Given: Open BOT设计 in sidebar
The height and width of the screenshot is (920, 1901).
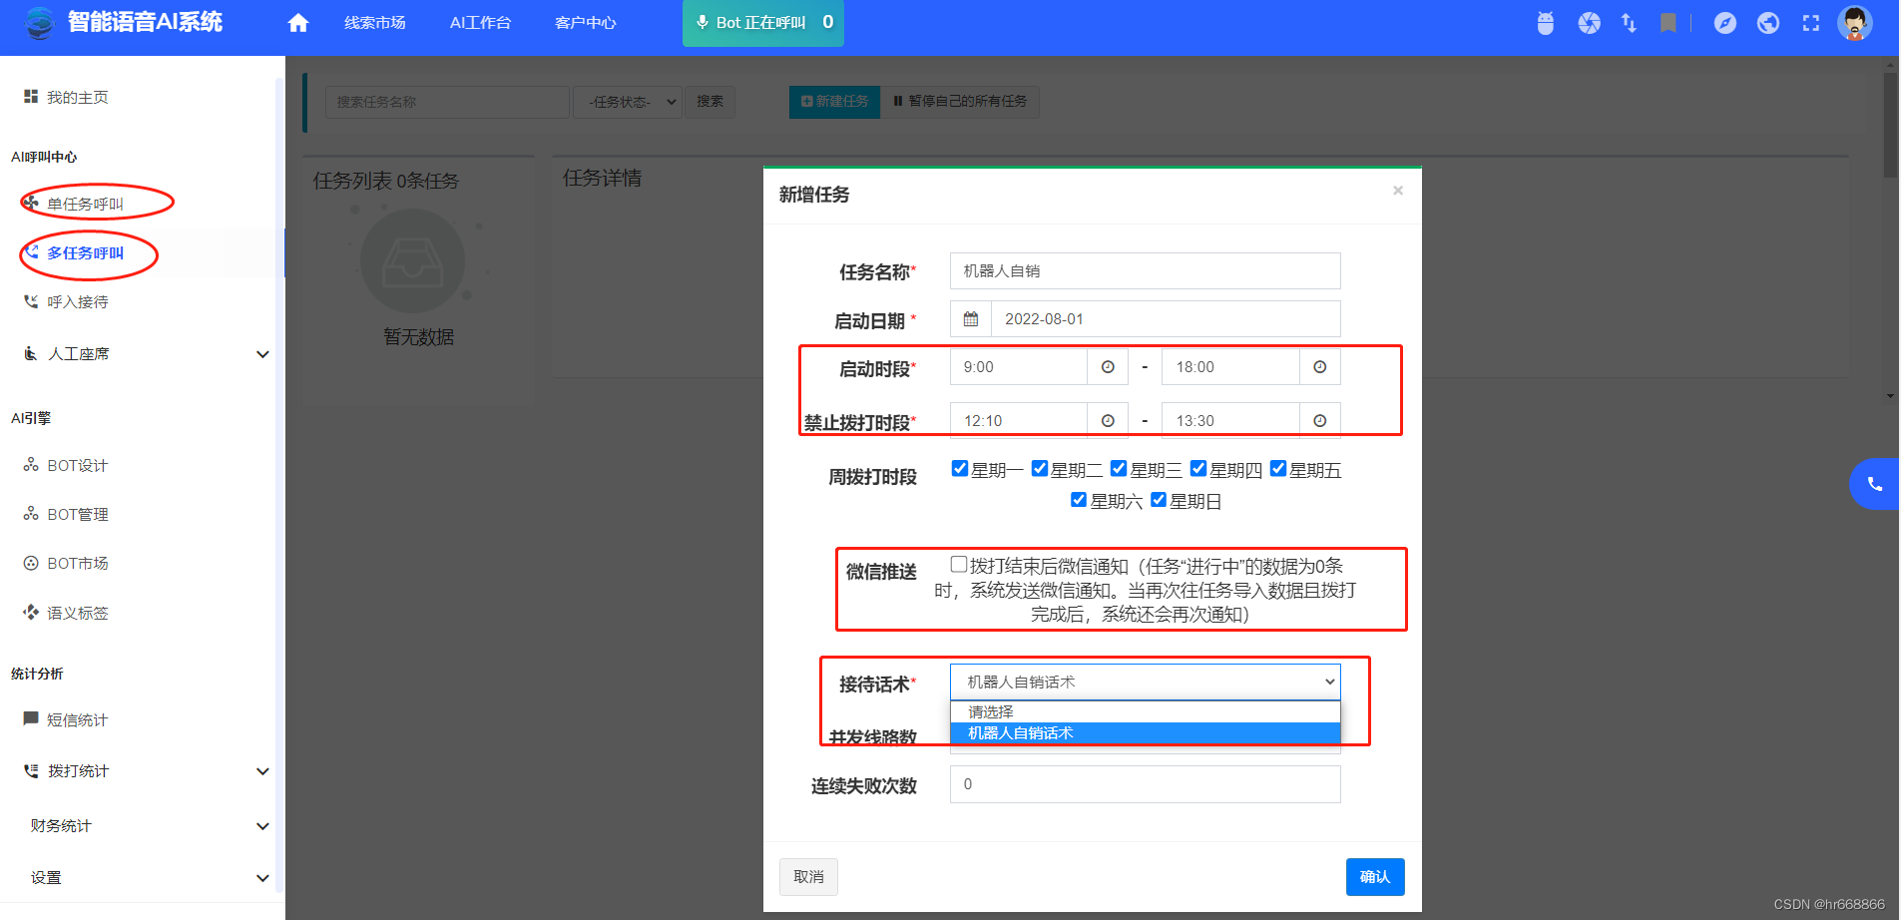Looking at the screenshot, I should click(x=66, y=466).
